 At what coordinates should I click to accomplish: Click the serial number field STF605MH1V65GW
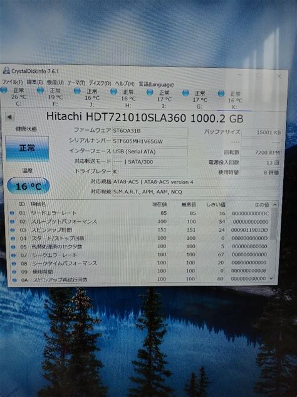coord(150,141)
